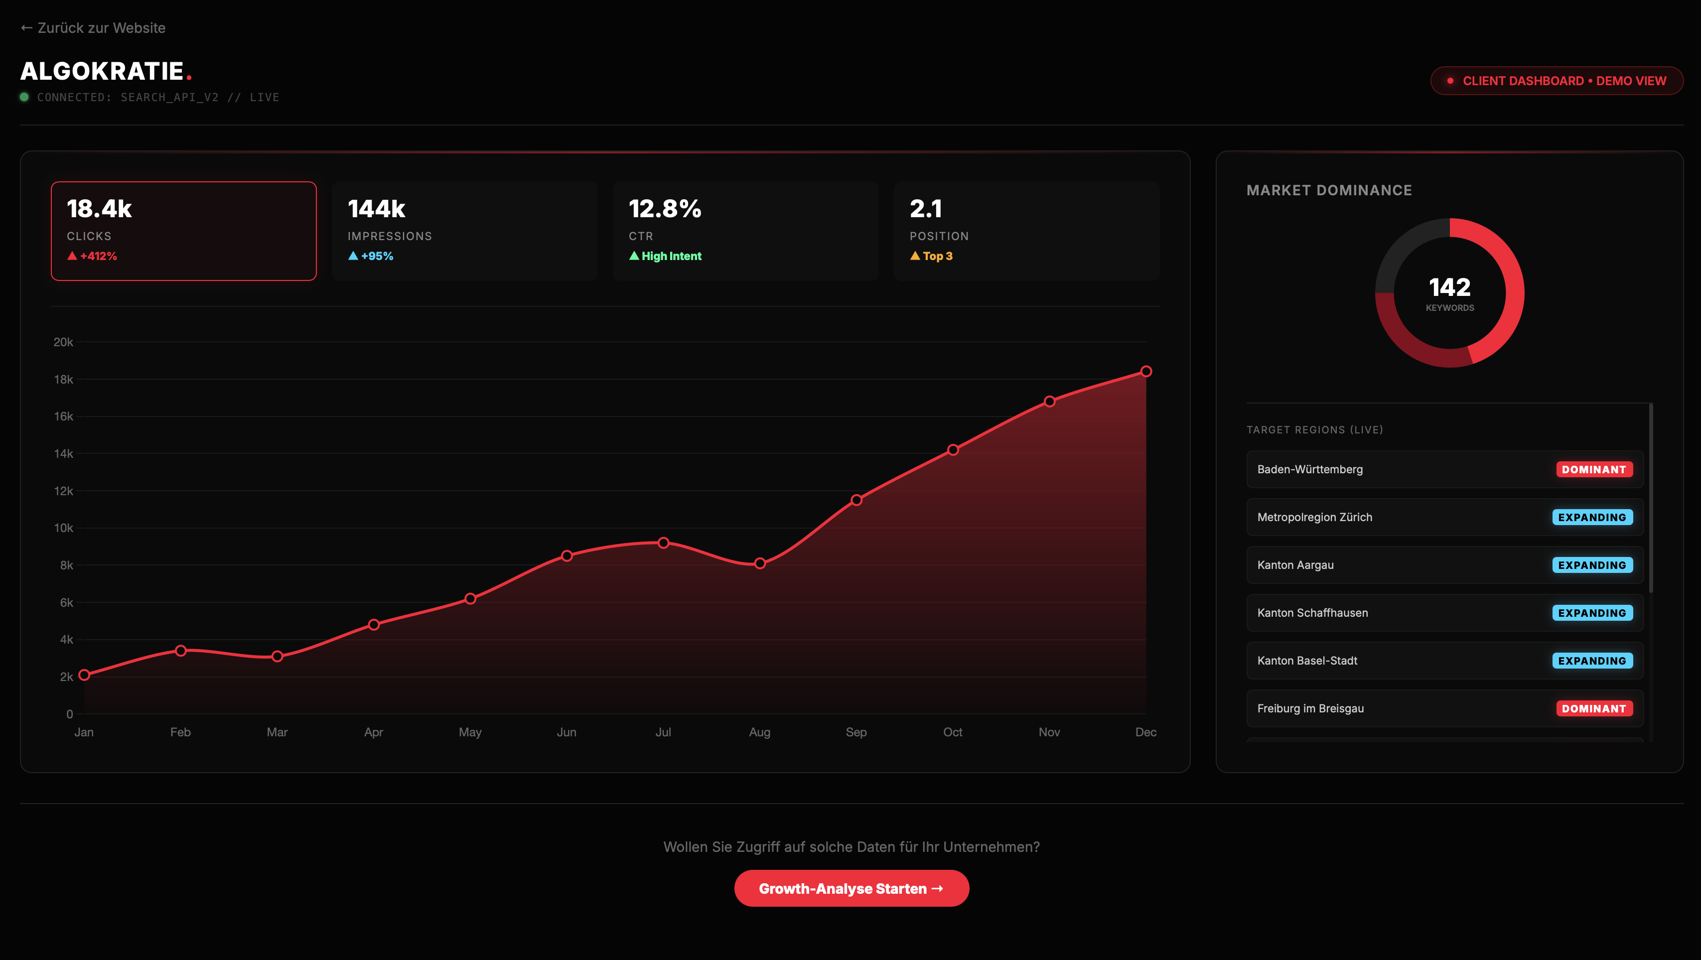This screenshot has width=1701, height=960.
Task: Select the Clicks metric card
Action: pos(183,231)
